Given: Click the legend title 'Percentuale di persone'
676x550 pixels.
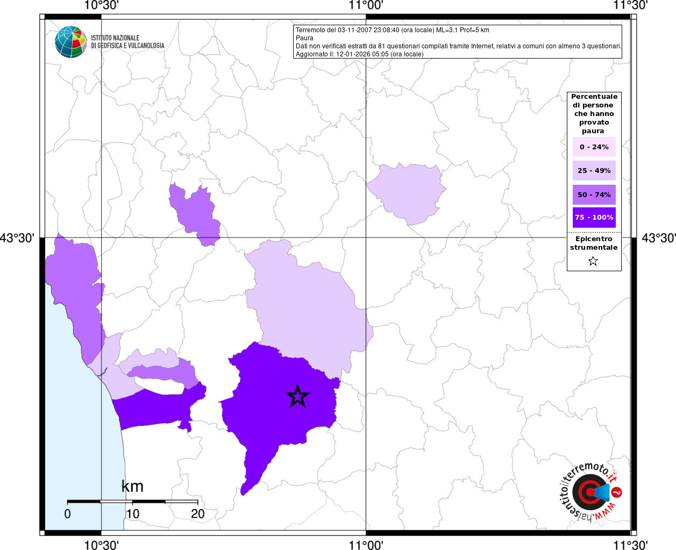Looking at the screenshot, I should [594, 113].
